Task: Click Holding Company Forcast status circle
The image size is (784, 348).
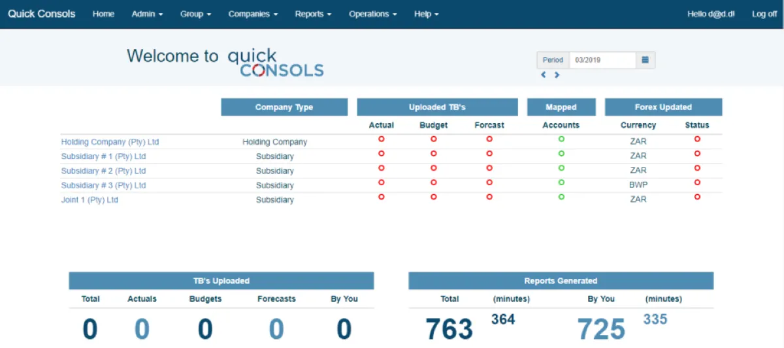Action: point(489,139)
